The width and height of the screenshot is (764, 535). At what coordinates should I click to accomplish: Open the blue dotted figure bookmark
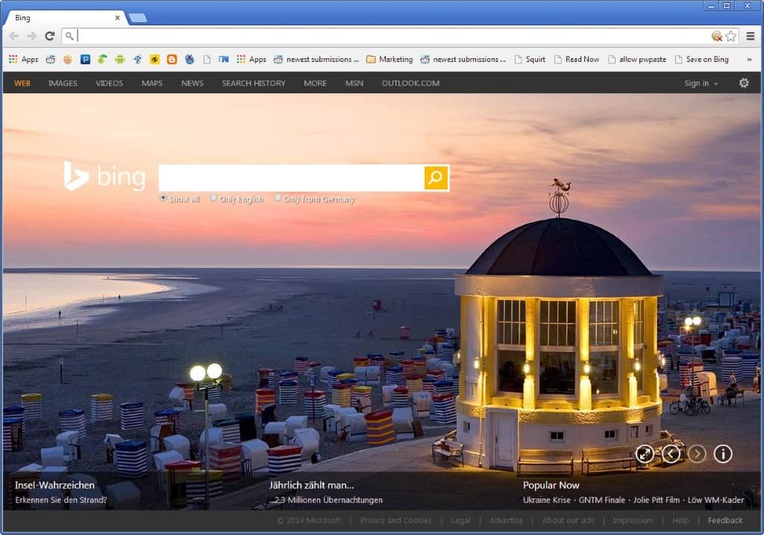[x=137, y=60]
